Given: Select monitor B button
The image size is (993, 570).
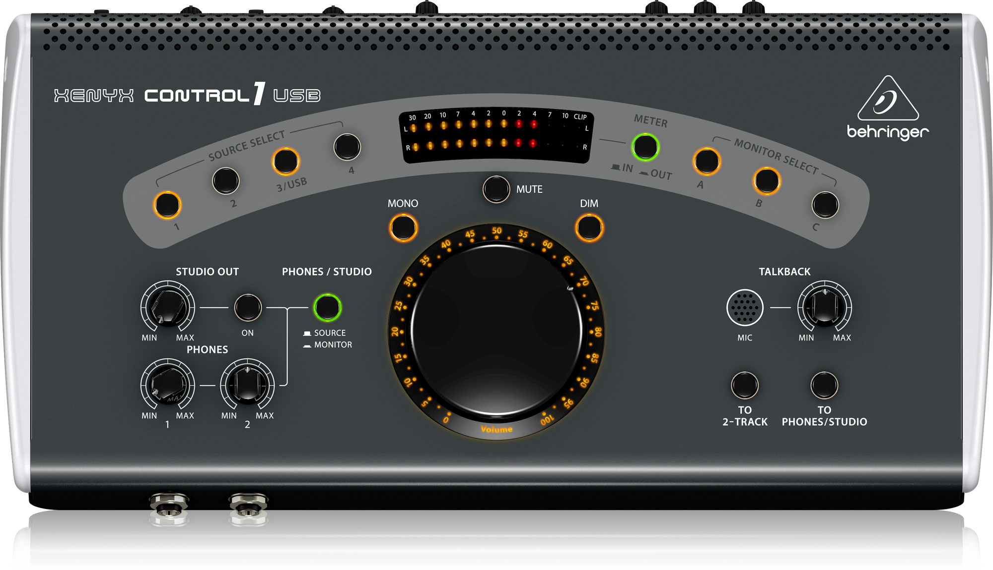Looking at the screenshot, I should (767, 180).
